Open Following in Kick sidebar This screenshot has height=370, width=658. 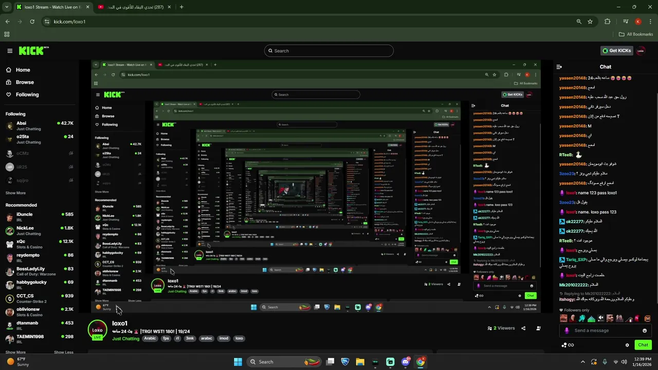[x=22, y=95]
